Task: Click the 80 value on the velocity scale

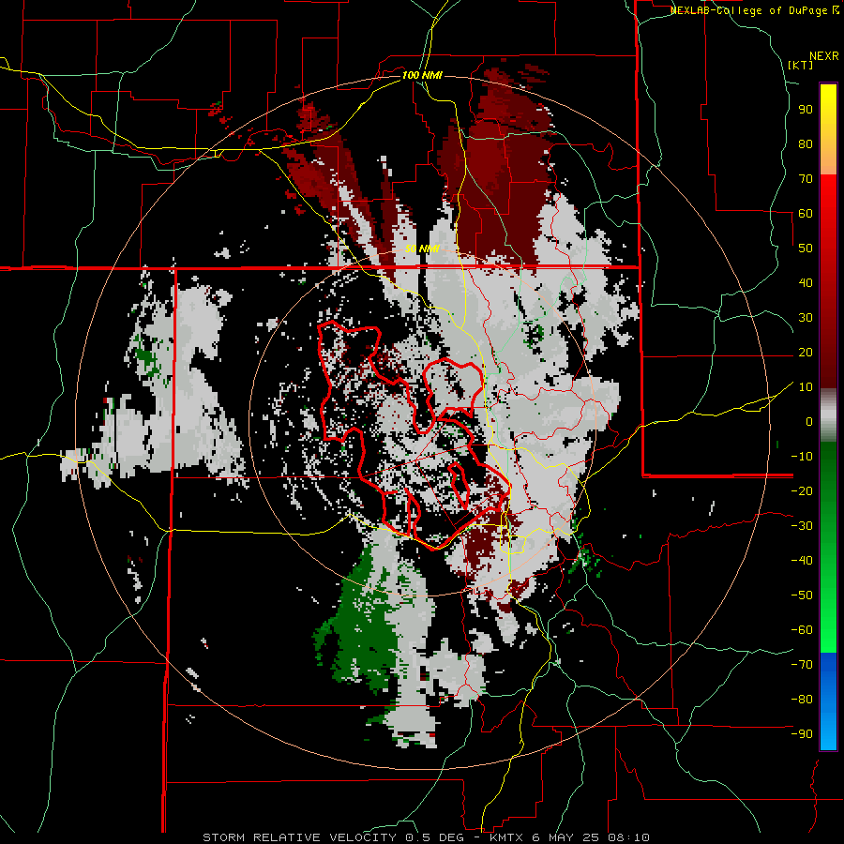Action: tap(806, 143)
